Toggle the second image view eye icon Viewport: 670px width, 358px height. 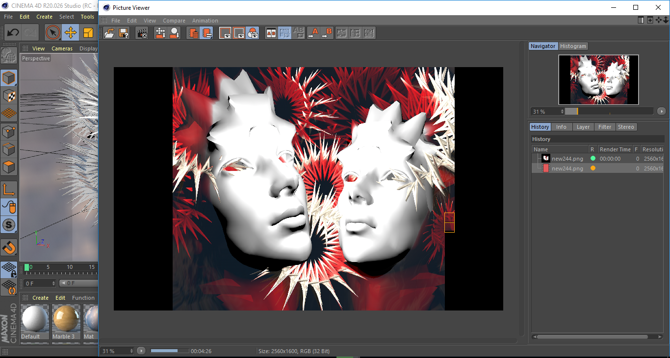pyautogui.click(x=239, y=33)
